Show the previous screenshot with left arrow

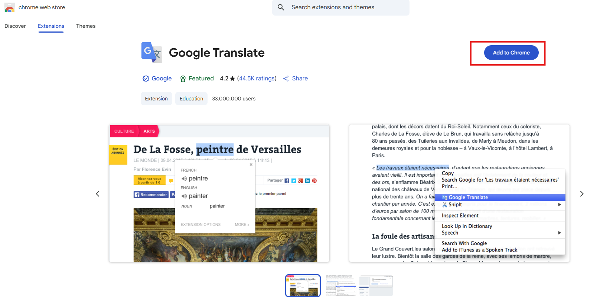tap(98, 194)
